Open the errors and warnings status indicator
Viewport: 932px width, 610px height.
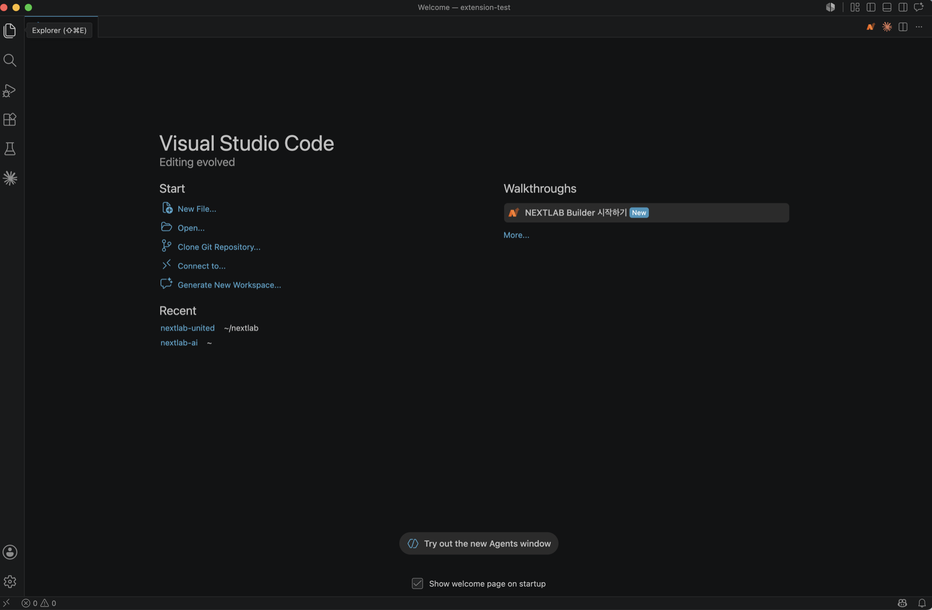[x=39, y=603]
